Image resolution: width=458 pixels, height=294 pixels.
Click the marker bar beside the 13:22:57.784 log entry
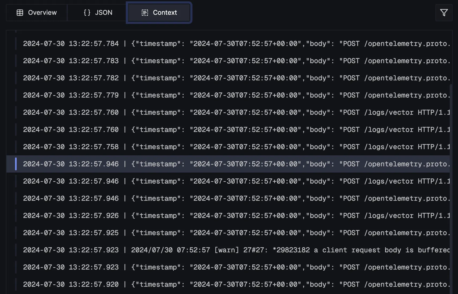click(16, 43)
